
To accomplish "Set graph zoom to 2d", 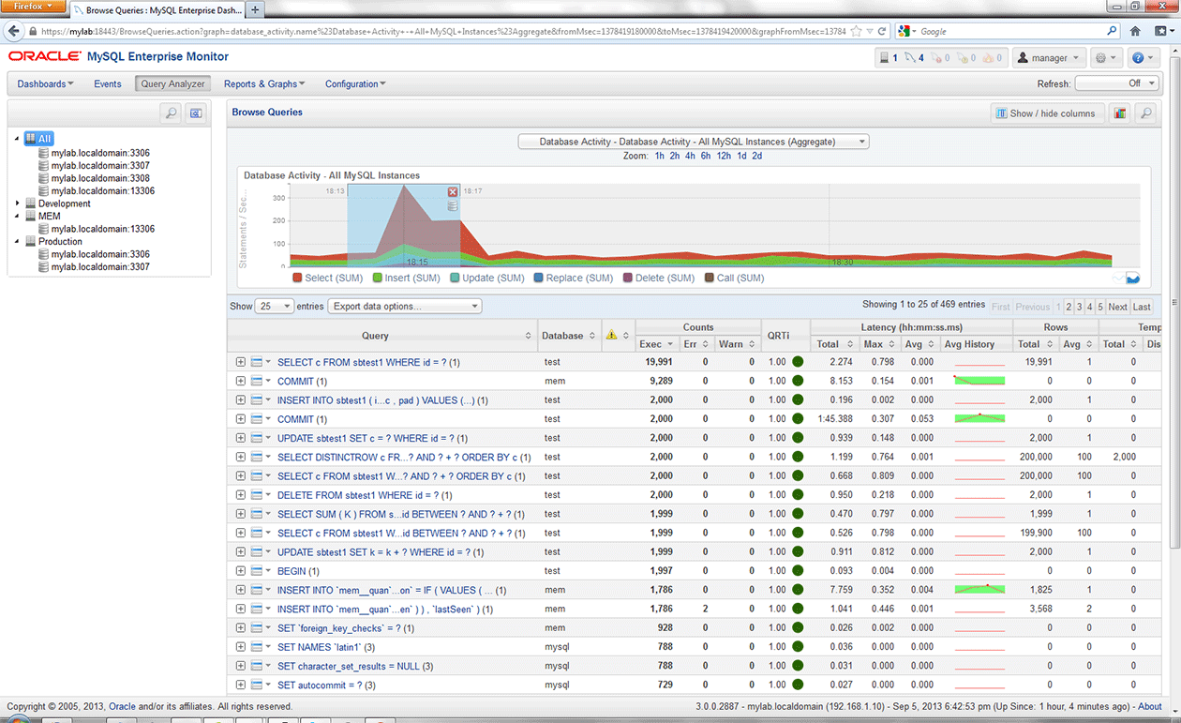I will click(x=757, y=156).
